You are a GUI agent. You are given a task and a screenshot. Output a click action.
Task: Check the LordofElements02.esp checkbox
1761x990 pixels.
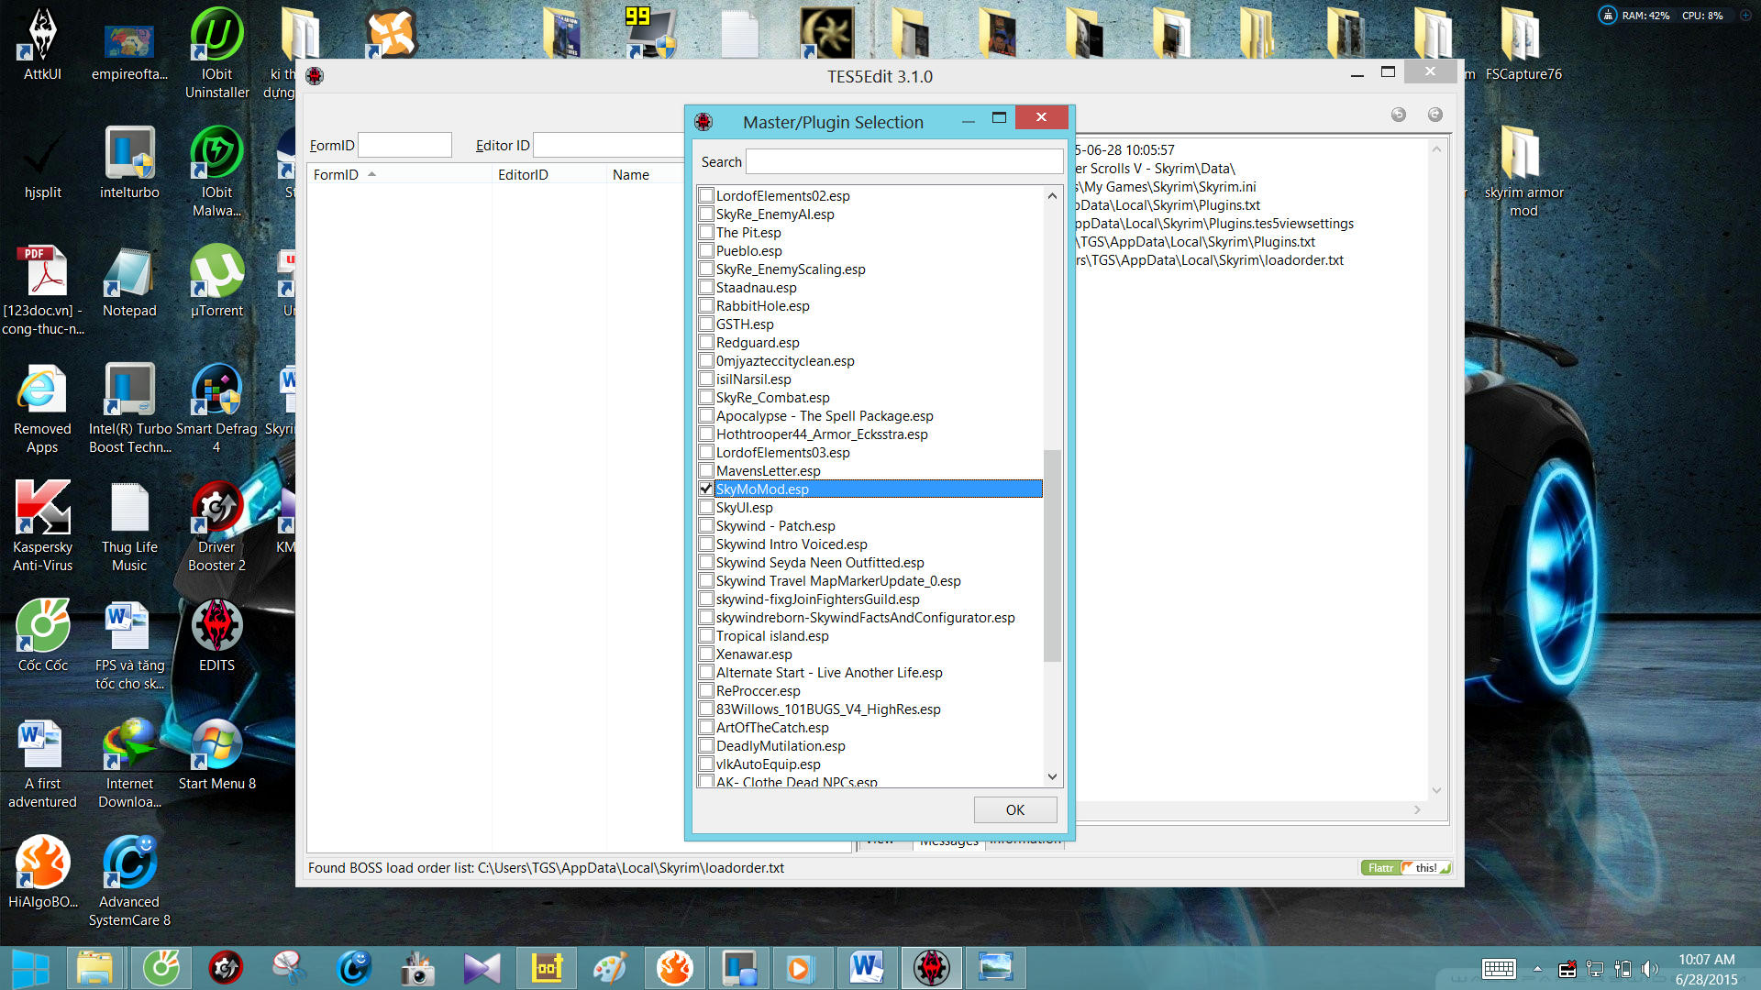click(706, 195)
